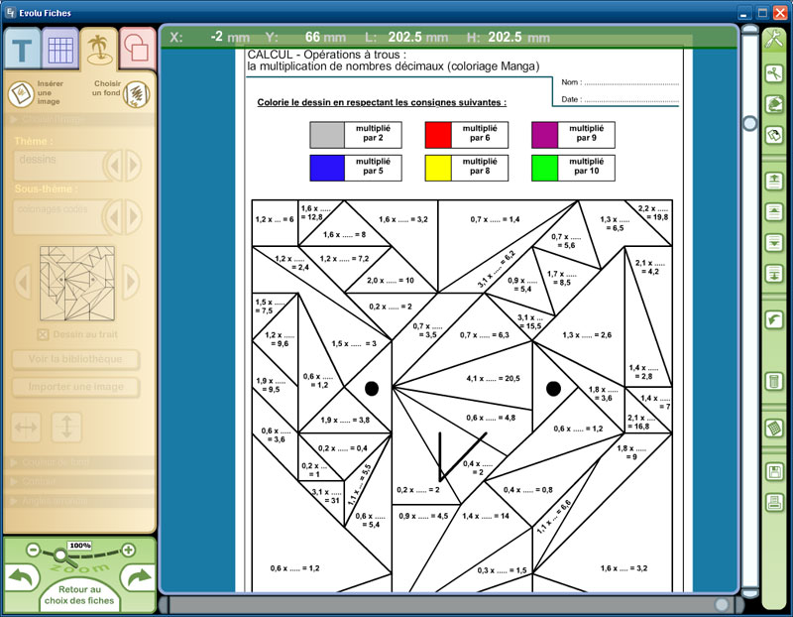Image resolution: width=793 pixels, height=617 pixels.
Task: Click the green undo arrow
Action: tap(21, 578)
